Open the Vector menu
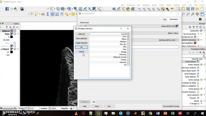The height and width of the screenshot is (116, 206). 162,5
